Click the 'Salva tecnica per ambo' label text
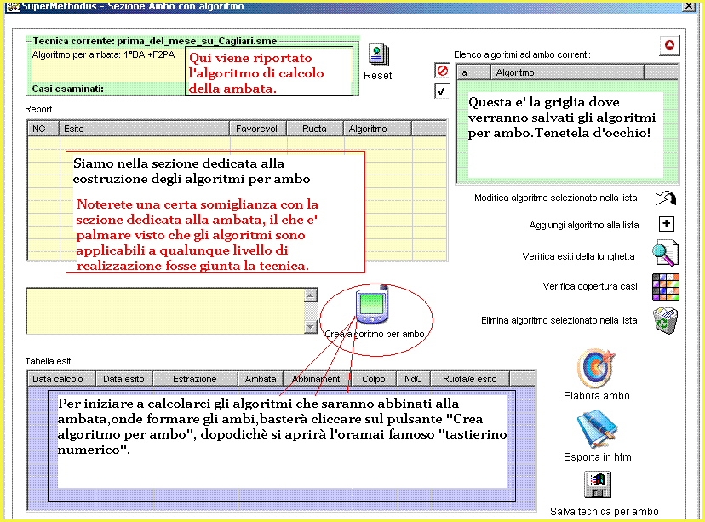 pyautogui.click(x=605, y=511)
